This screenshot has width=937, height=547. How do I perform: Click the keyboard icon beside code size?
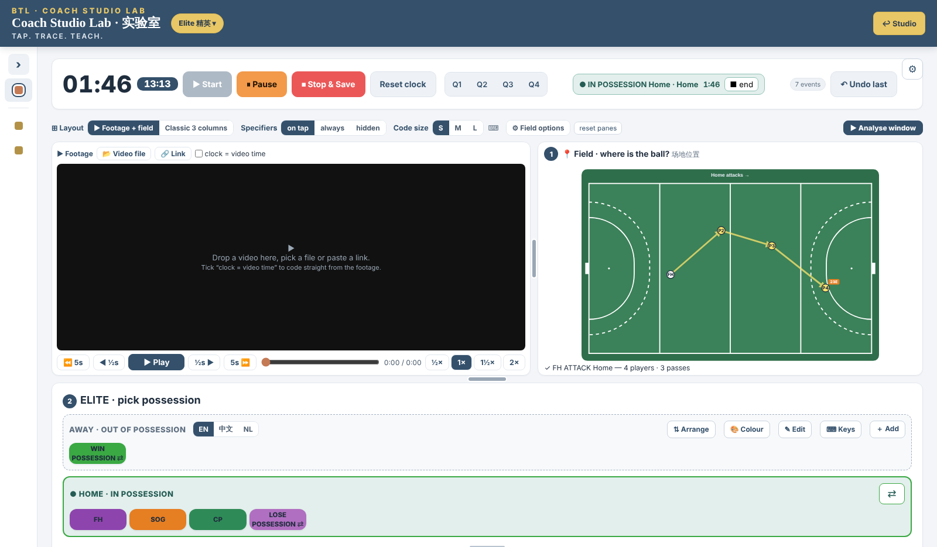click(x=494, y=128)
